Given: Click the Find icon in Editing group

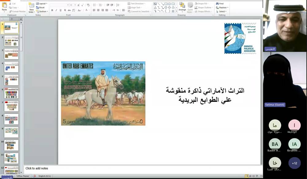Looking at the screenshot, I should [x=220, y=4].
